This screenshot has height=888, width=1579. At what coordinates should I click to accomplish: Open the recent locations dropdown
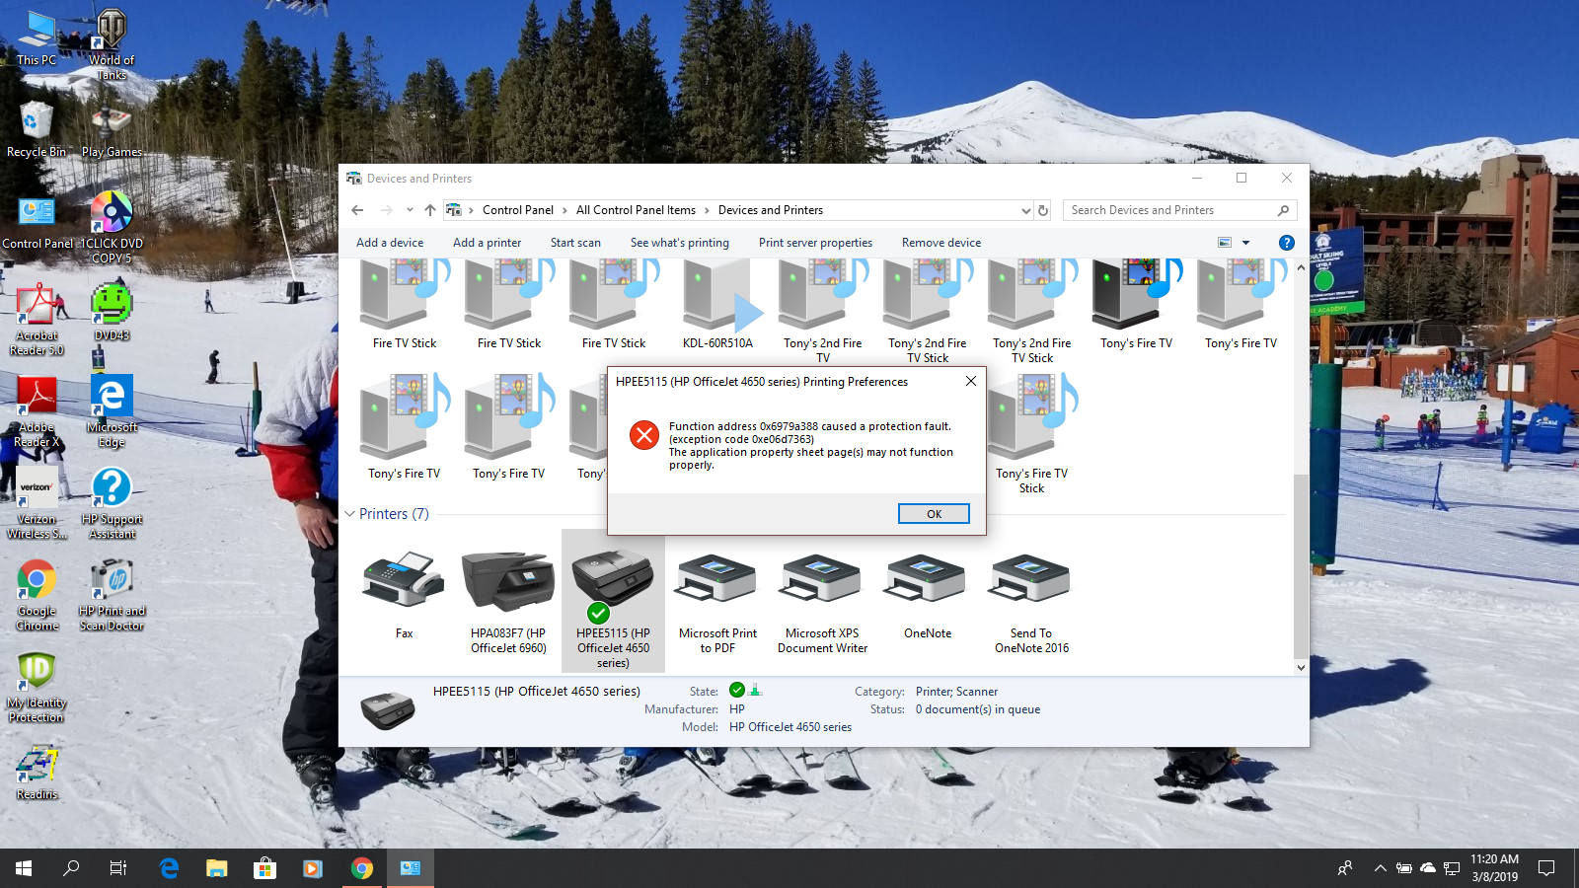(x=410, y=210)
